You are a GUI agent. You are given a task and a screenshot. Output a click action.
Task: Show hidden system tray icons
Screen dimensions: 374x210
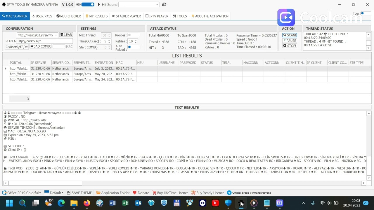[303, 203]
